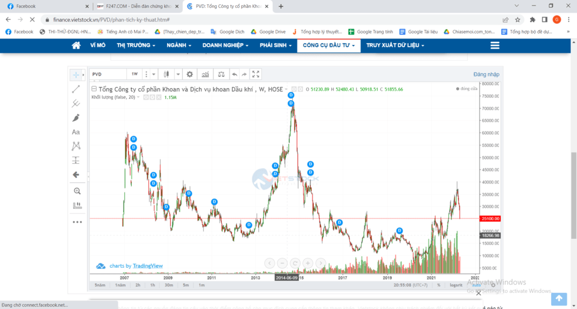This screenshot has height=309, width=577.
Task: Toggle logarit scale mode
Action: [x=456, y=285]
